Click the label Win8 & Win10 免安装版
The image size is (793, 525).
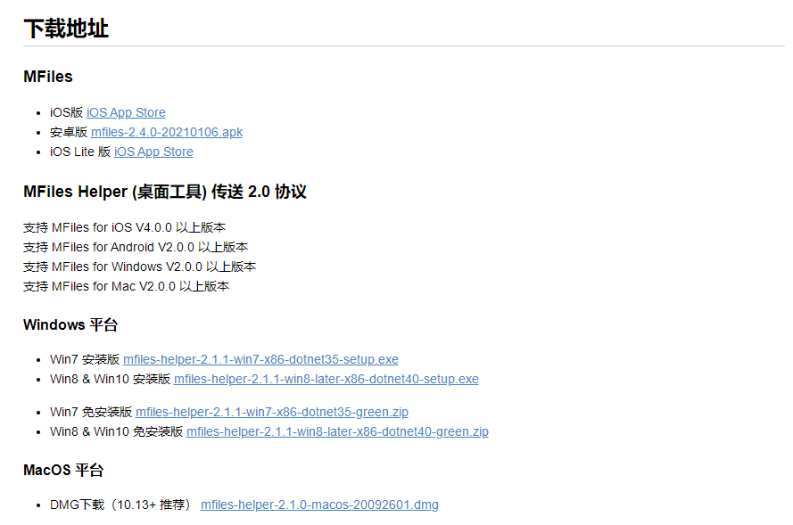116,431
